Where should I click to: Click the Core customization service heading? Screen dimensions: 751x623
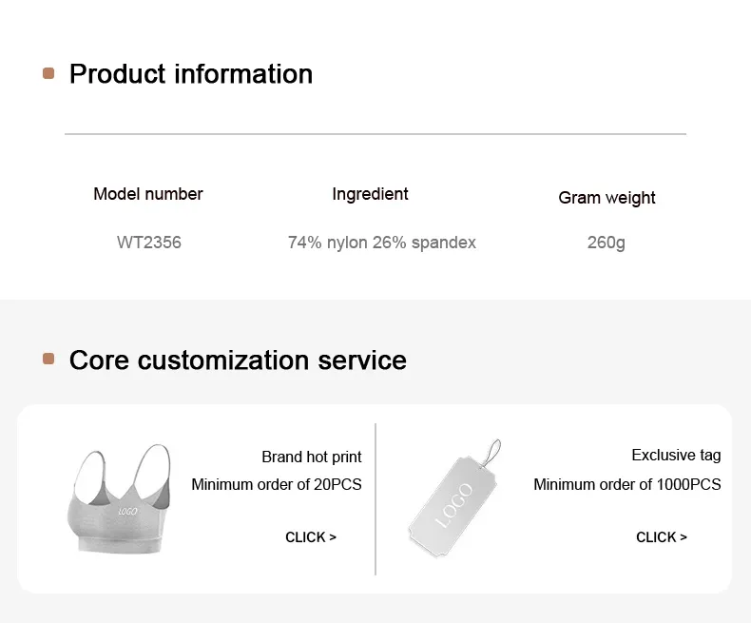pos(238,360)
